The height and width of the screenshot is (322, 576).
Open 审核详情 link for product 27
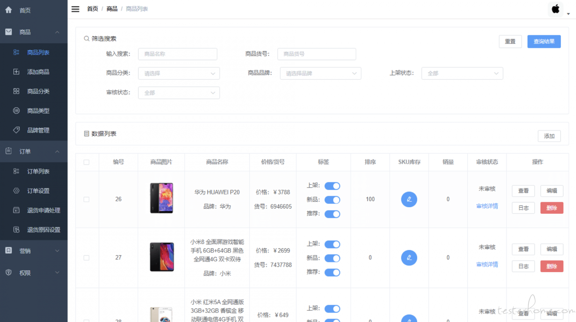click(x=487, y=264)
